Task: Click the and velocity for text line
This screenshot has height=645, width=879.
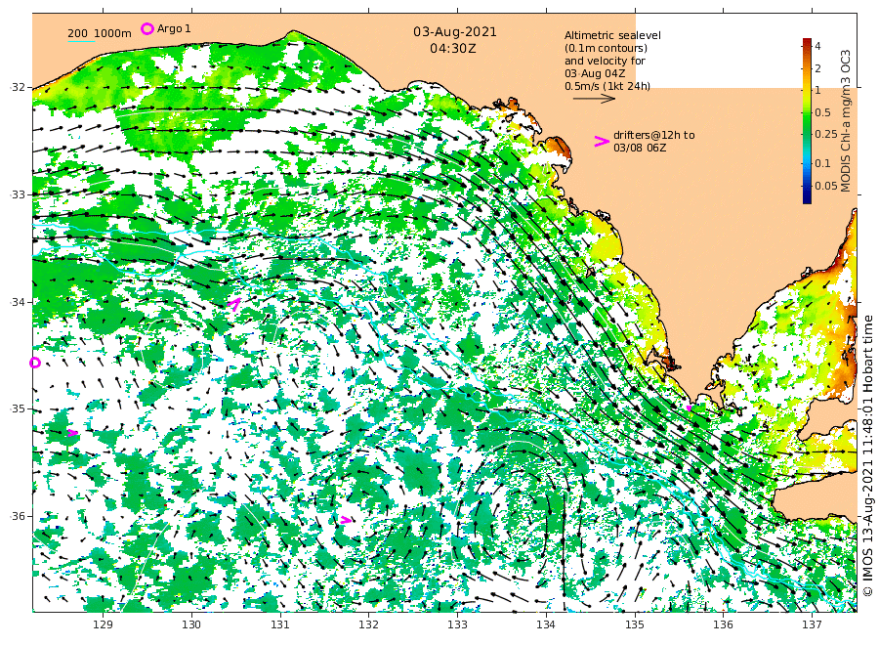Action: (605, 61)
